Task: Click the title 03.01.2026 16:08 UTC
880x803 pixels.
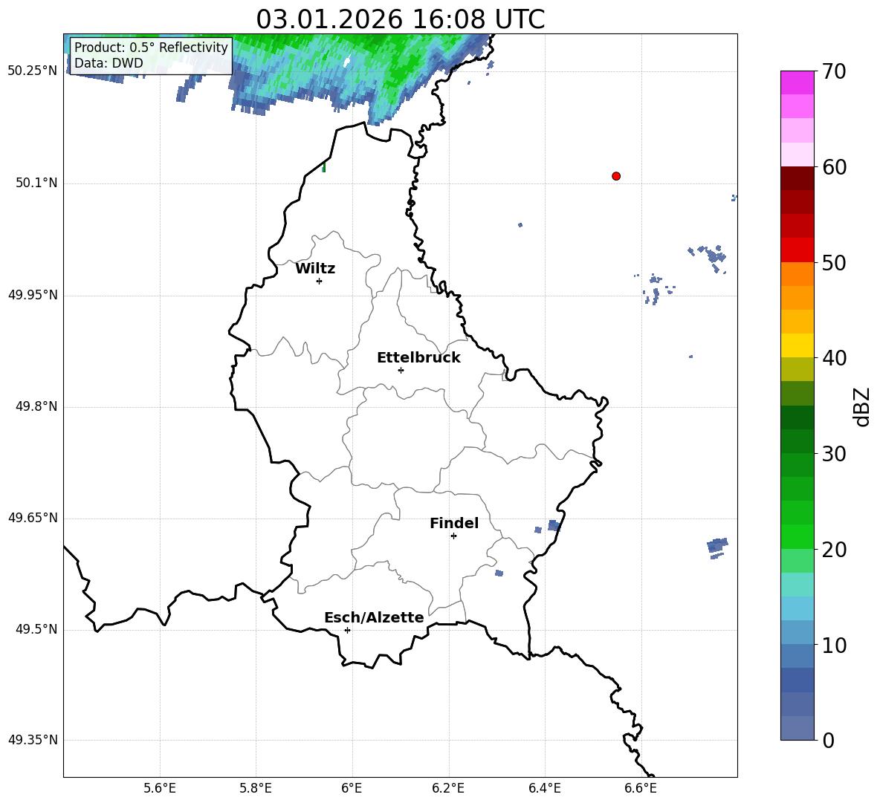Action: 400,19
